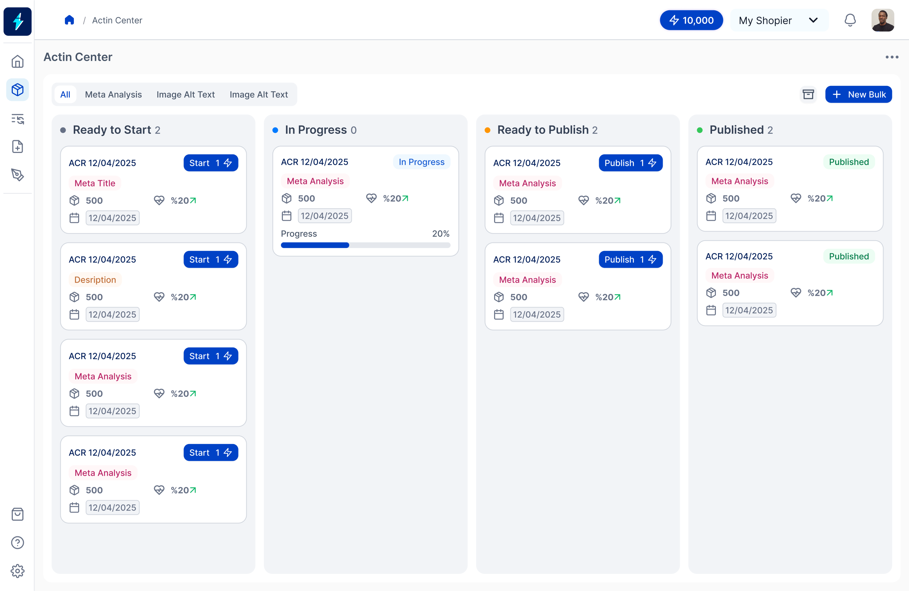909x591 pixels.
Task: Open the help question mark icon
Action: (17, 542)
